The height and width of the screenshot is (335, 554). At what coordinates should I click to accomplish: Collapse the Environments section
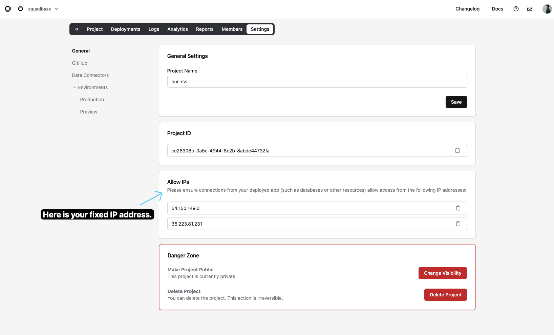coord(74,87)
